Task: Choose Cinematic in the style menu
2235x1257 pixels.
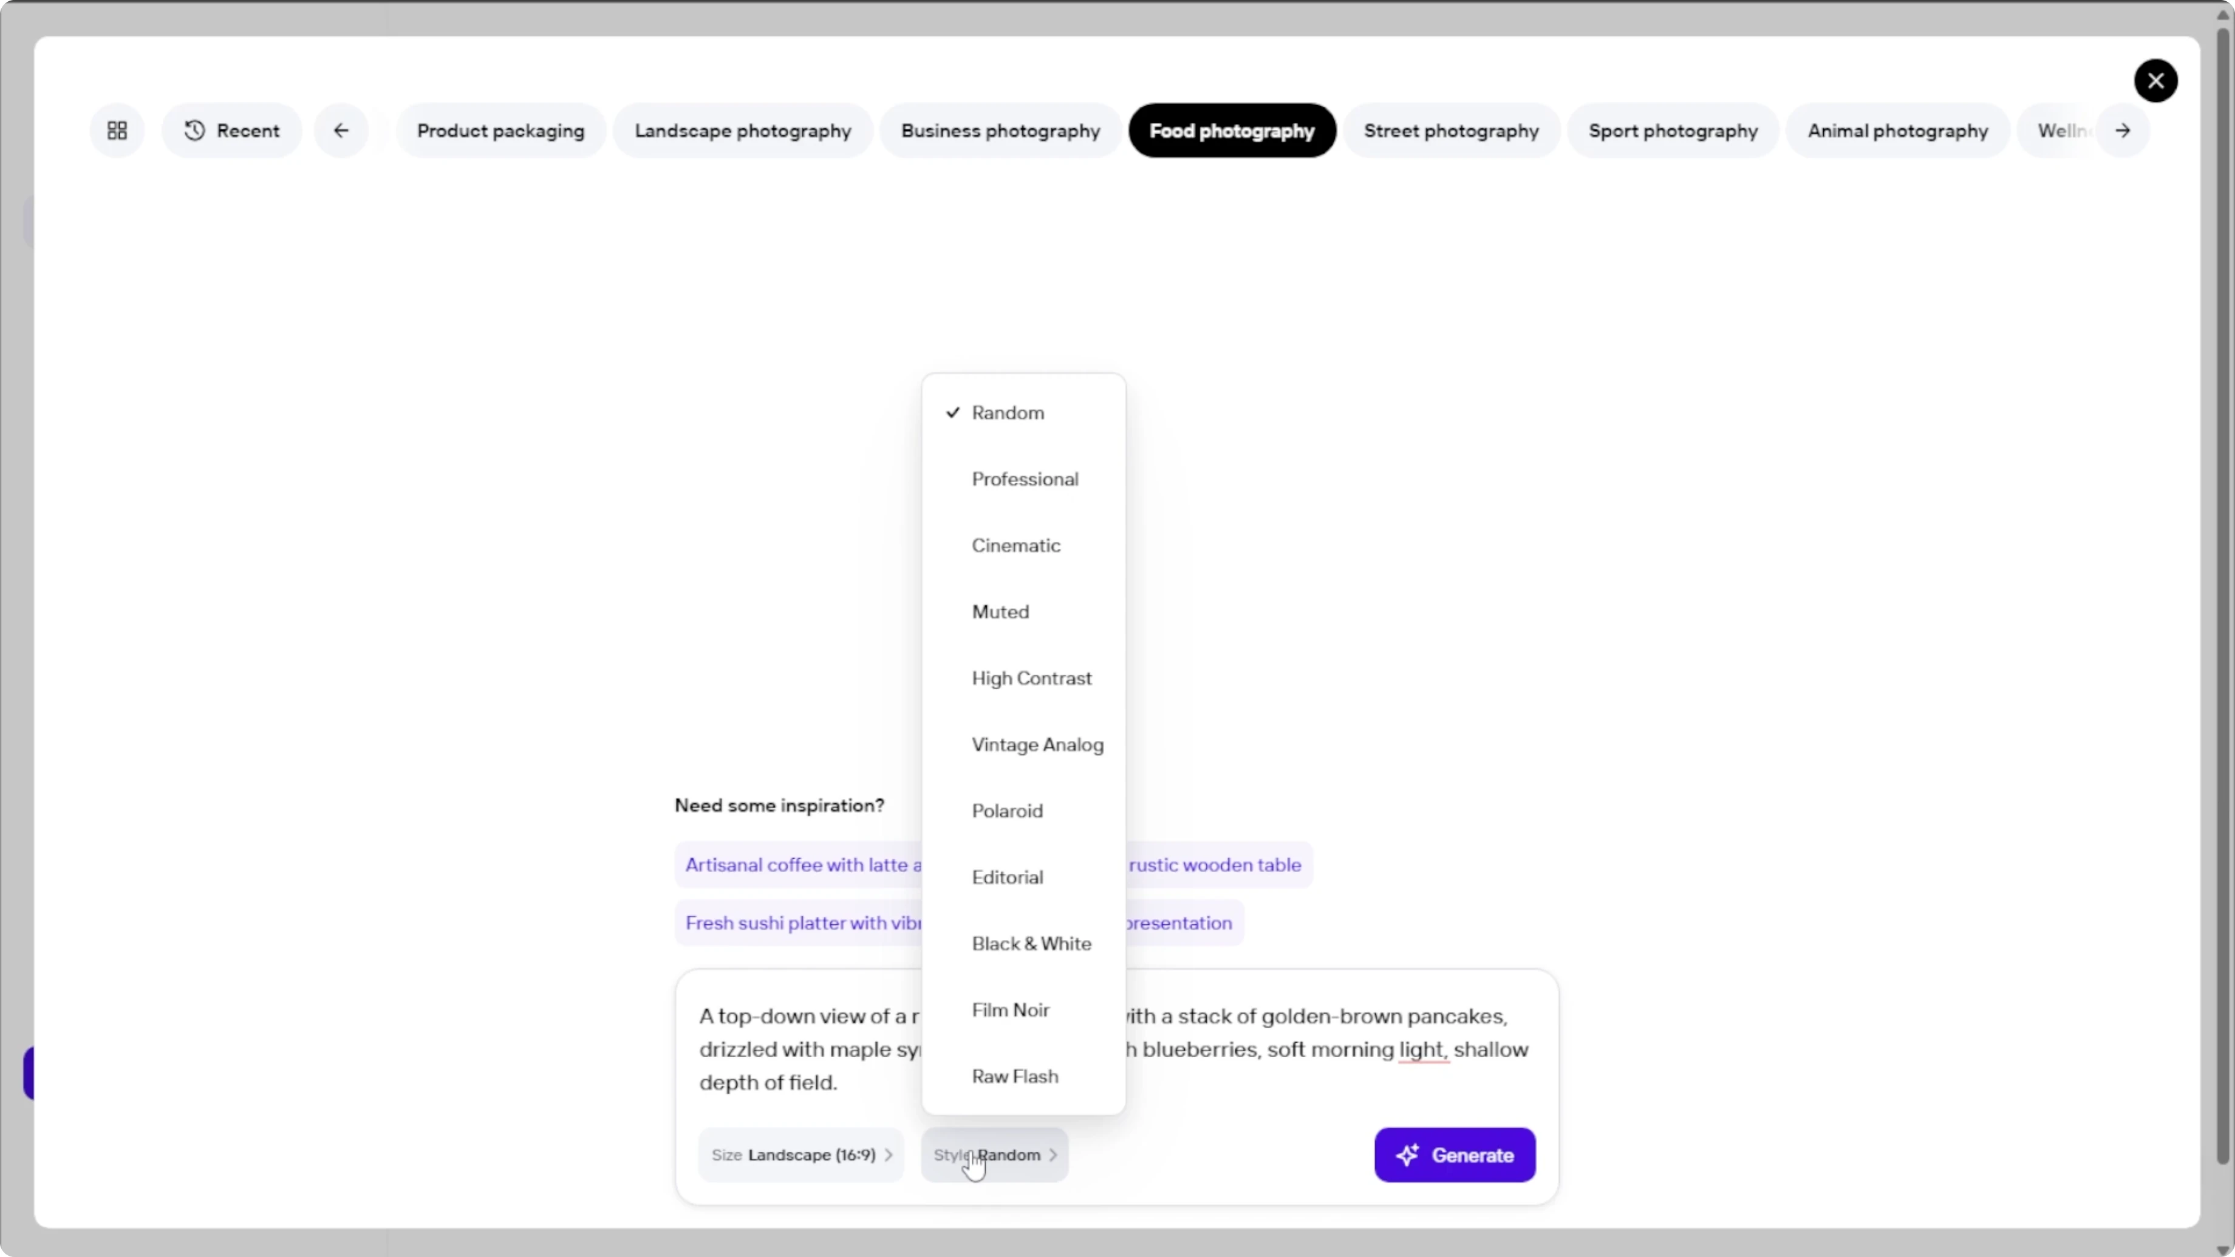Action: coord(1024,546)
